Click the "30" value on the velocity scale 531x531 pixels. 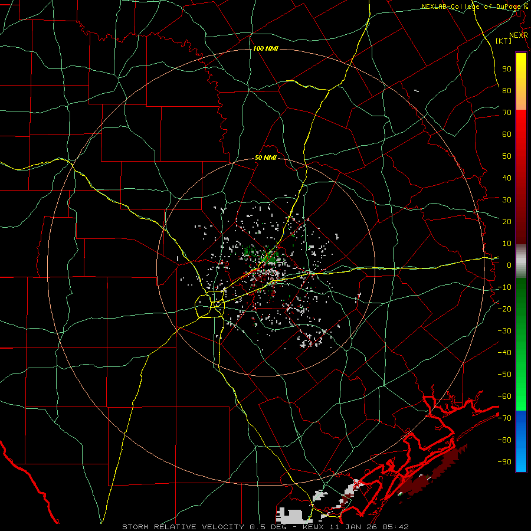coord(507,200)
